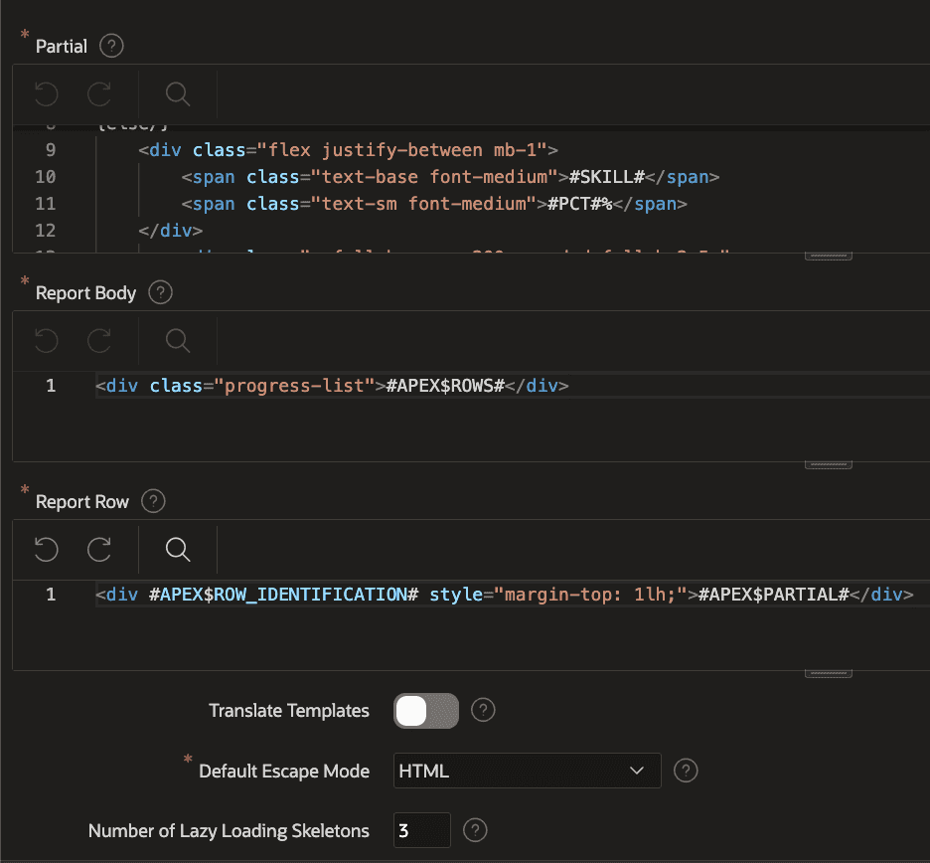
Task: Click the help icon beside Default Escape Mode
Action: point(686,771)
